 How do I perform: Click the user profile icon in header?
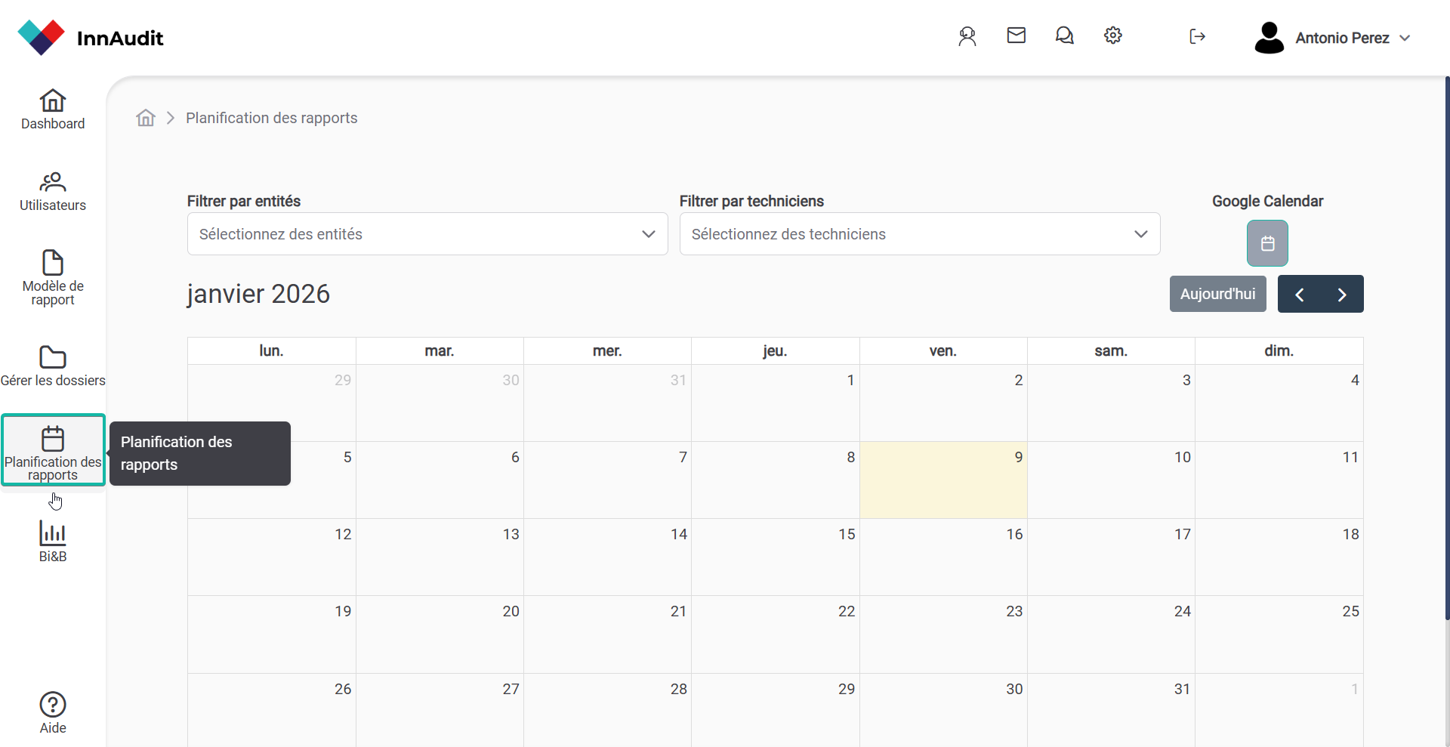tap(967, 36)
